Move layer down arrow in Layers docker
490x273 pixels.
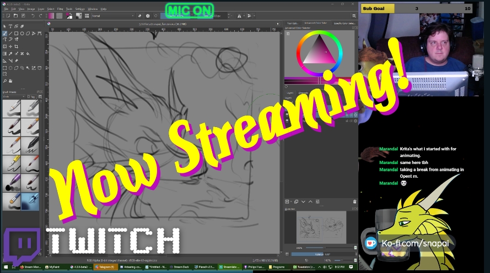pyautogui.click(x=303, y=201)
